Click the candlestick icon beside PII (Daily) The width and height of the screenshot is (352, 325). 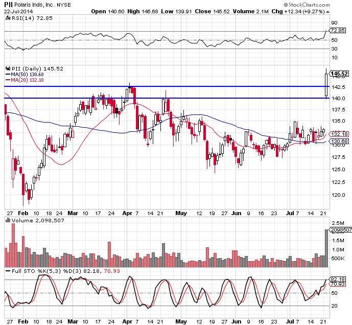point(8,68)
